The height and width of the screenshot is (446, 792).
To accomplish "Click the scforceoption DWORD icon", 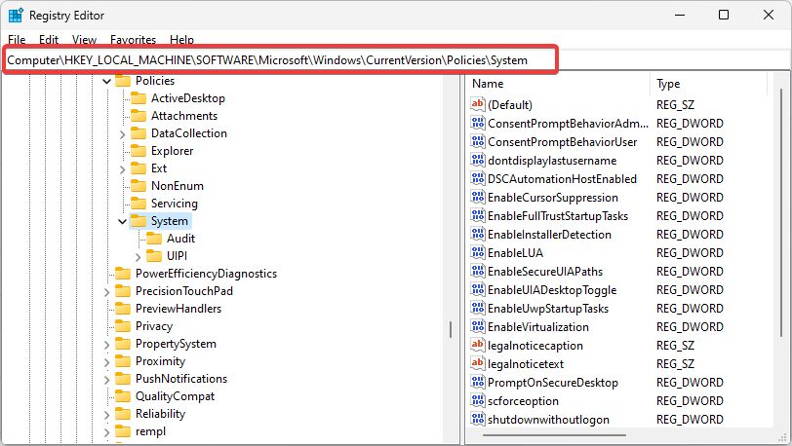I will pos(477,400).
